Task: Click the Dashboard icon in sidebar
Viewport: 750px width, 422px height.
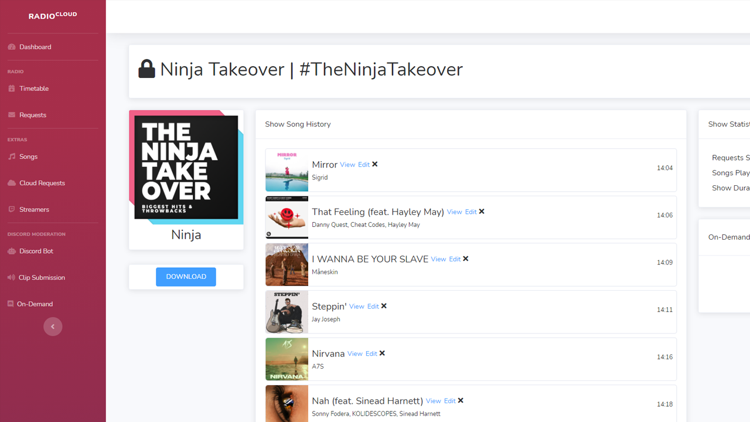Action: click(x=12, y=47)
